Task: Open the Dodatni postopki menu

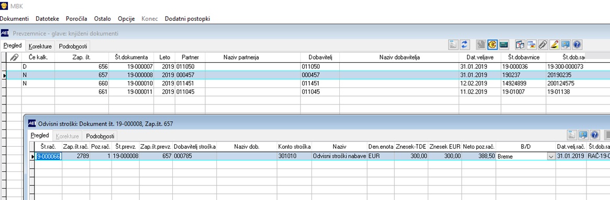Action: (187, 19)
